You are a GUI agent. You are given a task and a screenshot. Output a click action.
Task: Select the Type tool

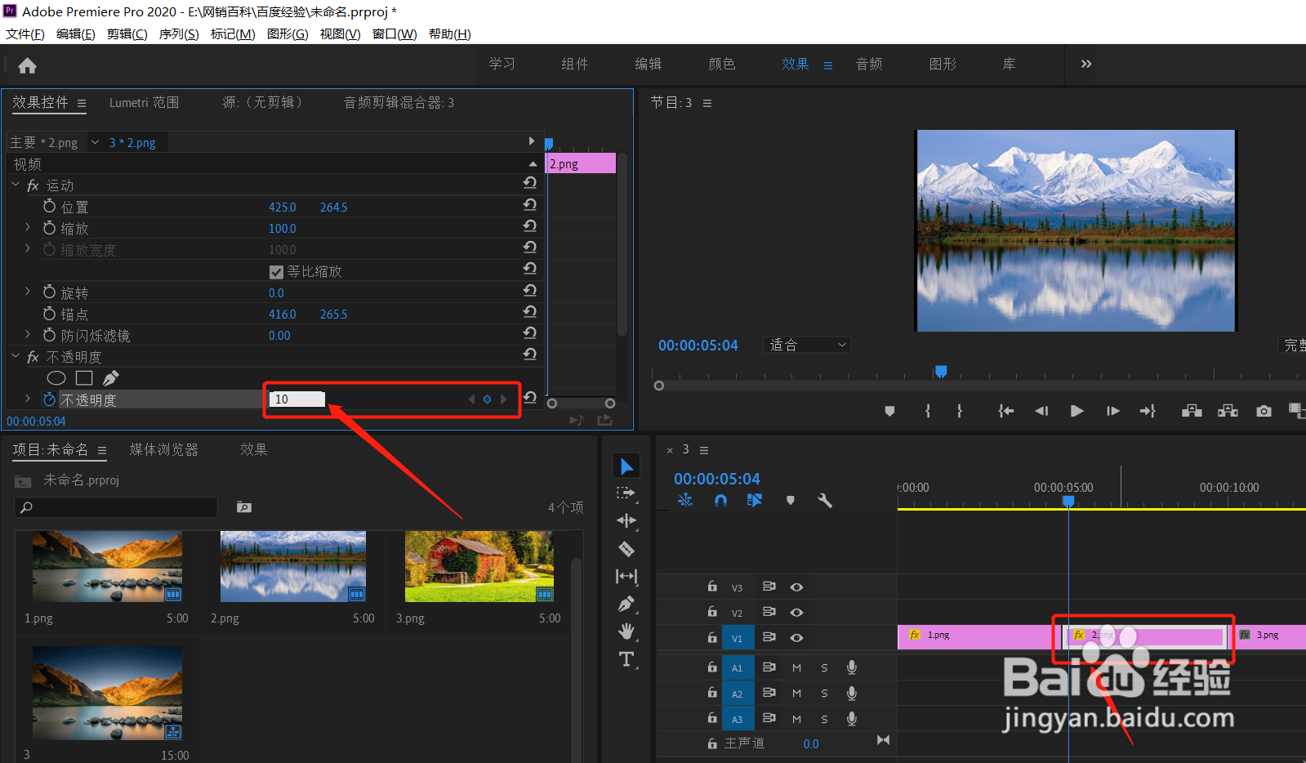click(626, 659)
